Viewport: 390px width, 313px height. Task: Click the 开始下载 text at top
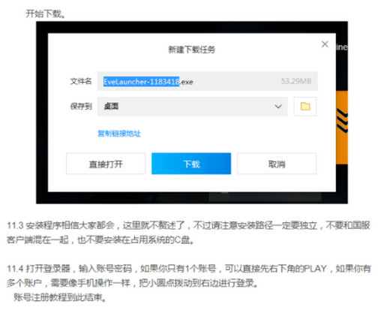point(46,14)
